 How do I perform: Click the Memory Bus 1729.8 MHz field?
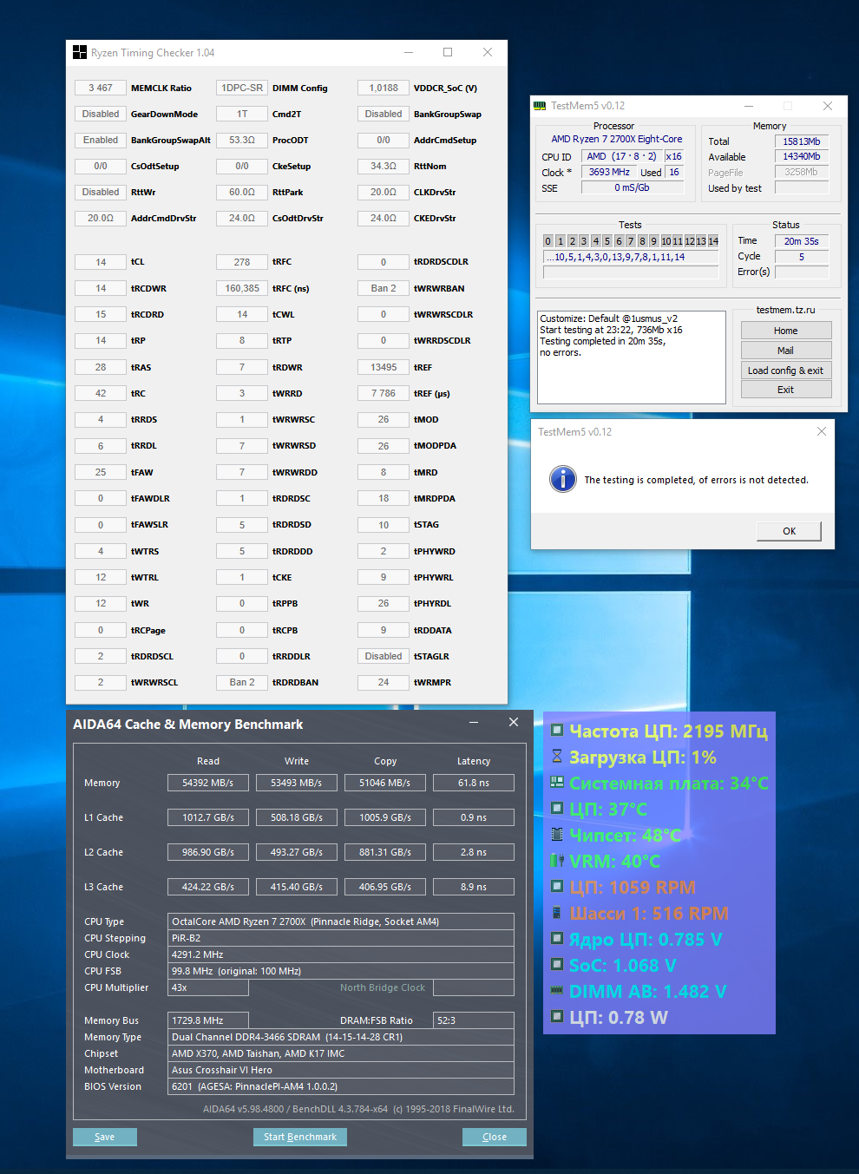pos(208,1020)
